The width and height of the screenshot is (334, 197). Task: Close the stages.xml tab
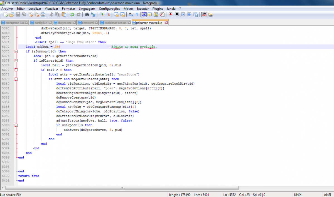(x=74, y=23)
